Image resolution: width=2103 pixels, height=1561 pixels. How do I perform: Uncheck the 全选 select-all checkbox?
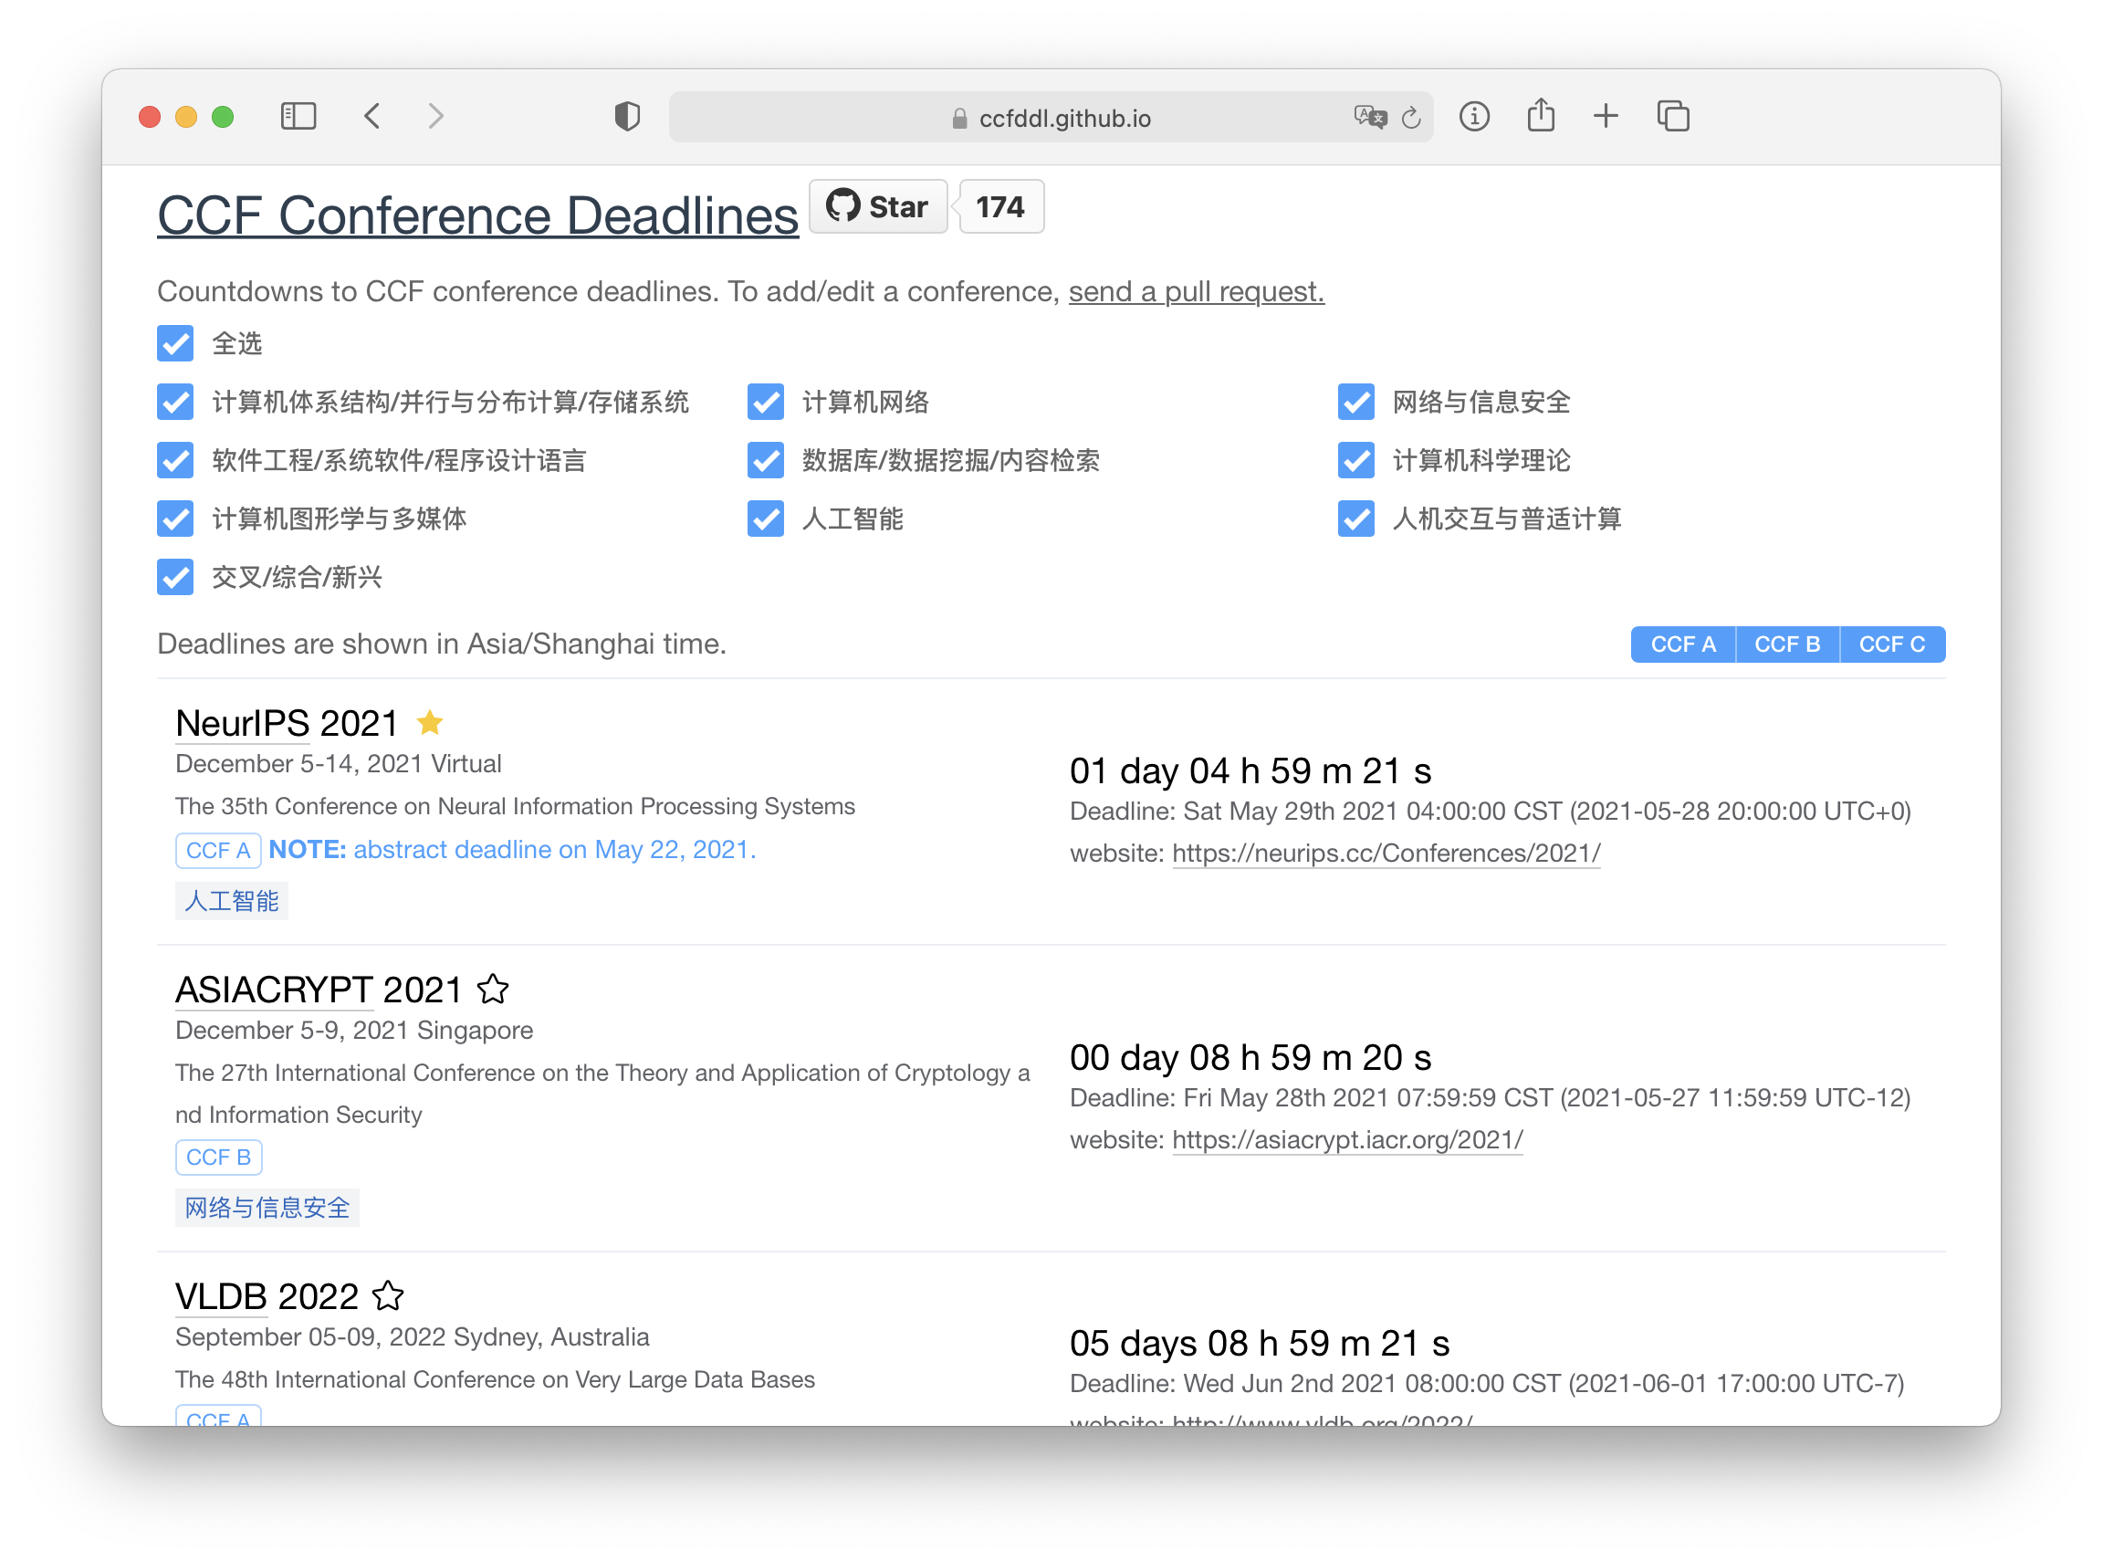(176, 343)
